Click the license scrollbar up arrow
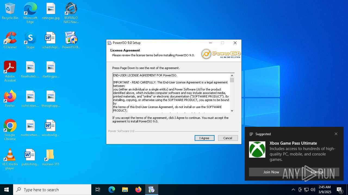The height and width of the screenshot is (195, 348). [232, 76]
